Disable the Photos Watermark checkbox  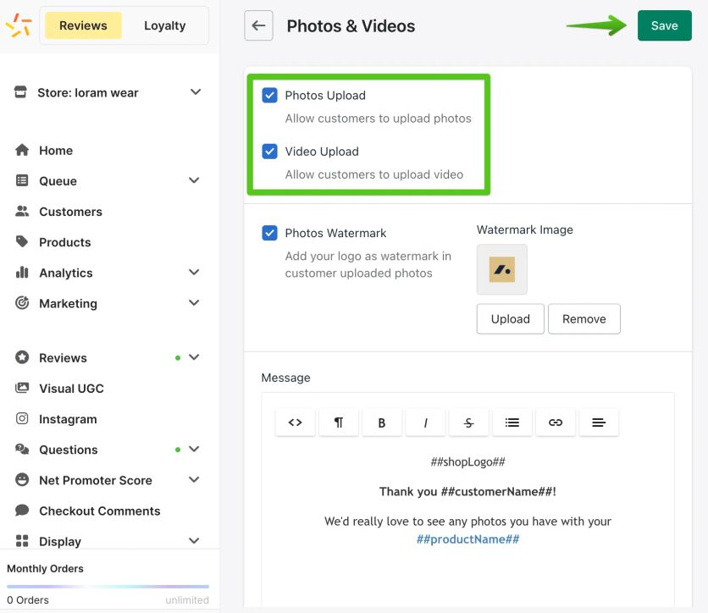point(269,233)
